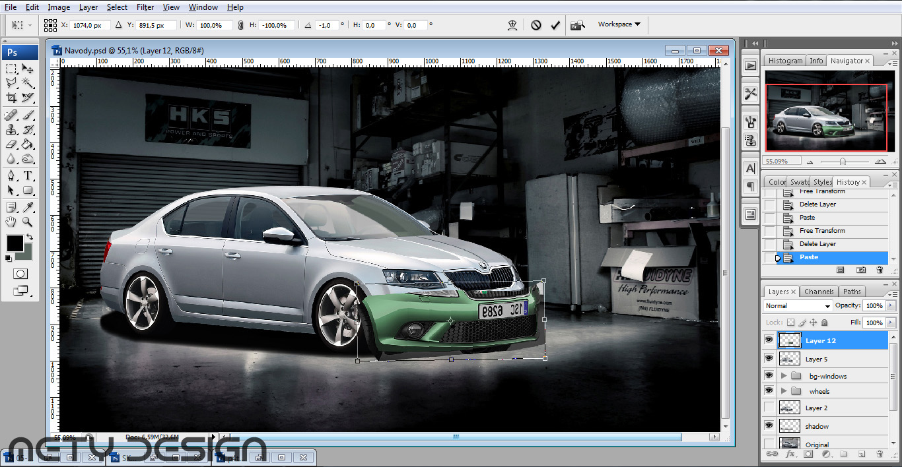Add a layer mask
The height and width of the screenshot is (467, 902).
click(809, 454)
